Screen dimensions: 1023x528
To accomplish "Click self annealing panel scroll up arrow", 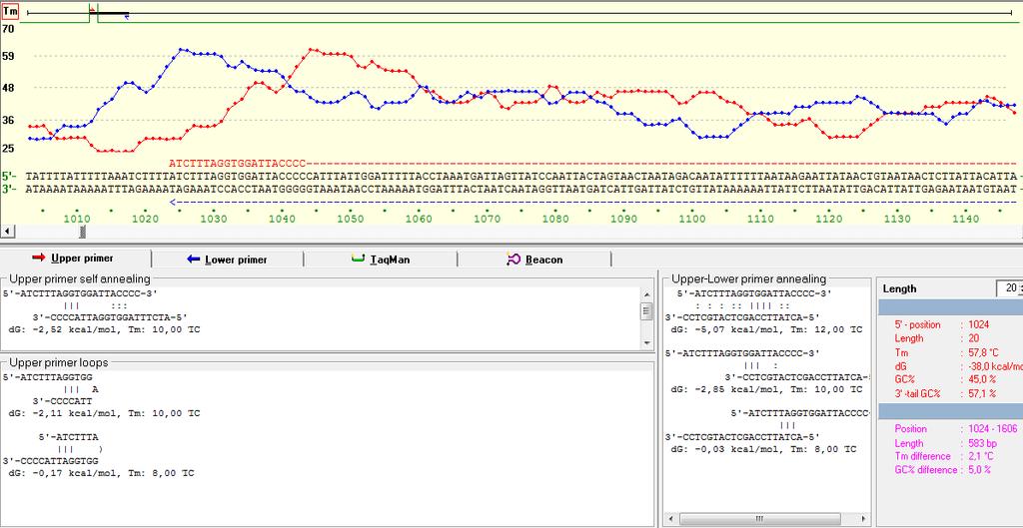I will (646, 293).
